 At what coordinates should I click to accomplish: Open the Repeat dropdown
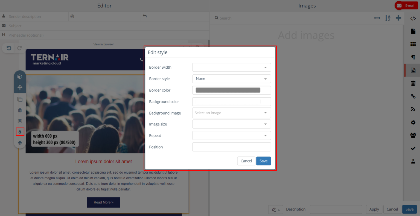point(232,136)
